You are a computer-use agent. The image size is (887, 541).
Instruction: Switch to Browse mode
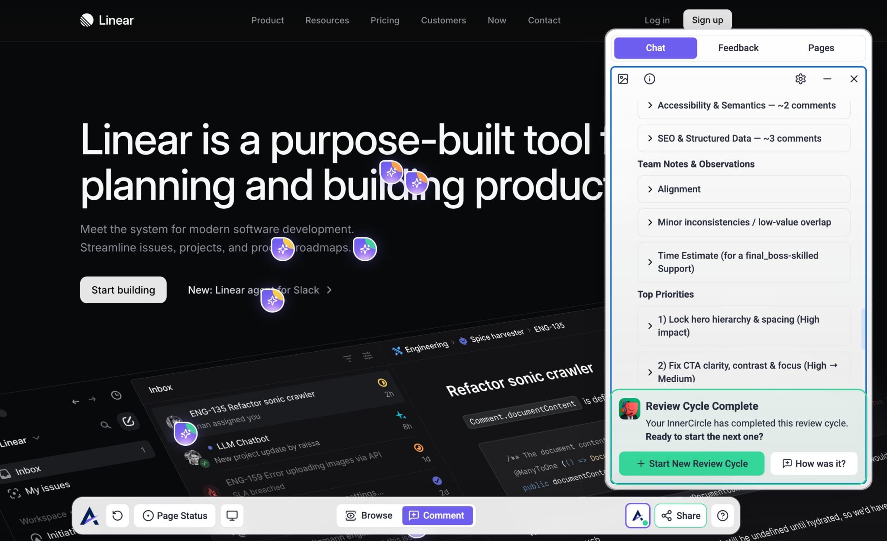[x=369, y=515]
